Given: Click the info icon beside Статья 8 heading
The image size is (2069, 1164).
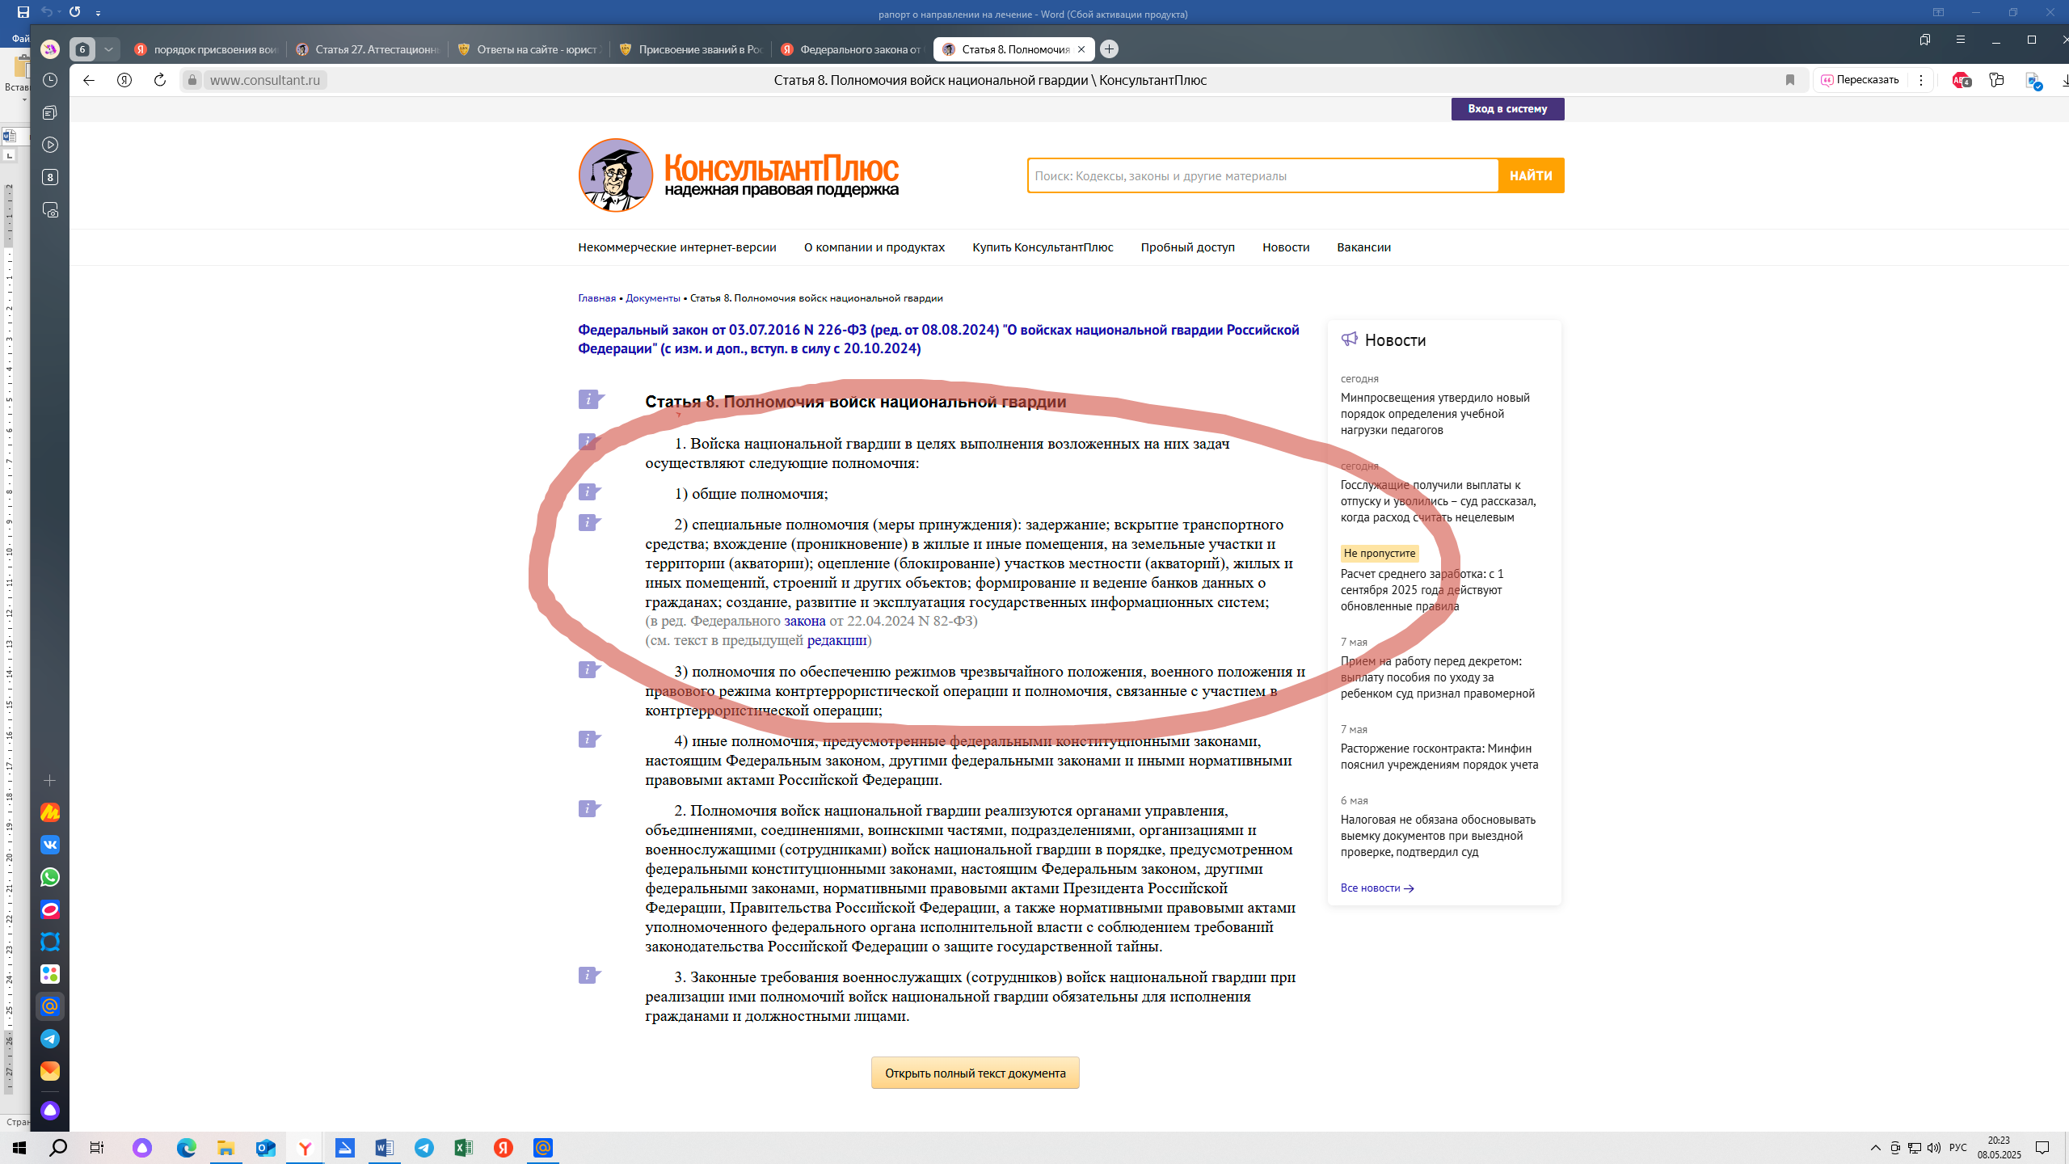Looking at the screenshot, I should point(590,399).
